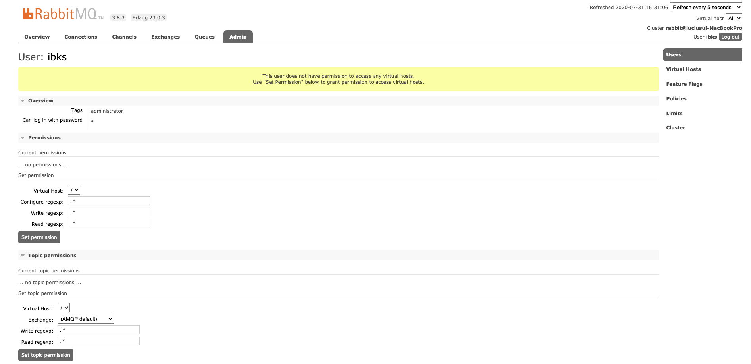Click the RabbitMQ logo
Screen dimensions: 751x364
pos(63,14)
